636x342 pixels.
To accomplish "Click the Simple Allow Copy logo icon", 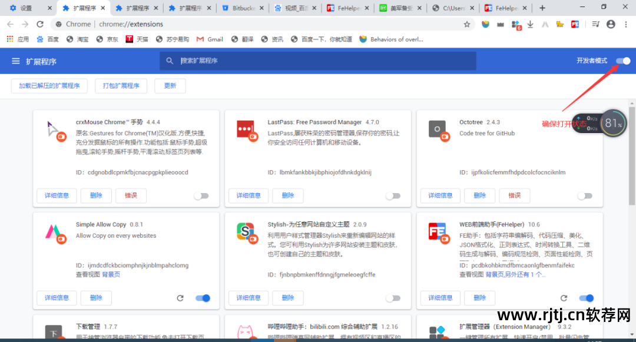I will coord(55,233).
